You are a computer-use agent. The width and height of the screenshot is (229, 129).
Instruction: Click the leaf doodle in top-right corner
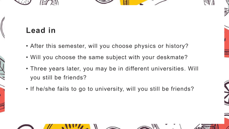click(x=209, y=2)
